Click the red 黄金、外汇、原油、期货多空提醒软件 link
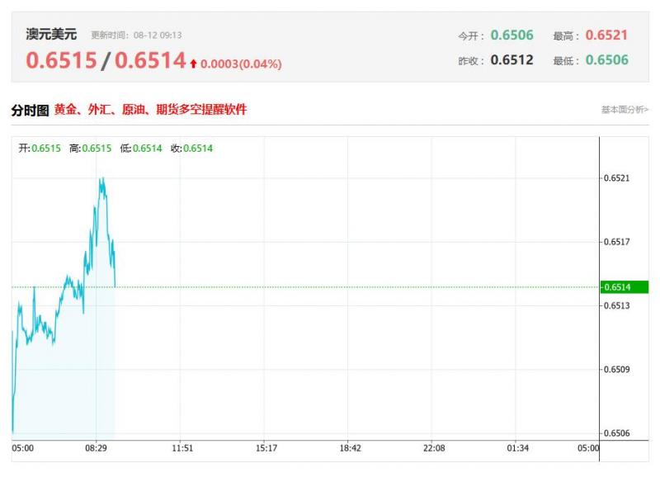 tap(150, 110)
